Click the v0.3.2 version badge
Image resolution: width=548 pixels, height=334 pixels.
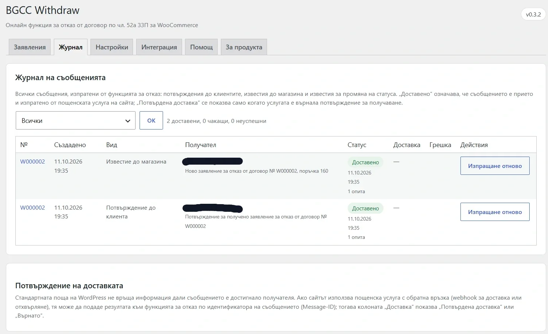click(533, 15)
